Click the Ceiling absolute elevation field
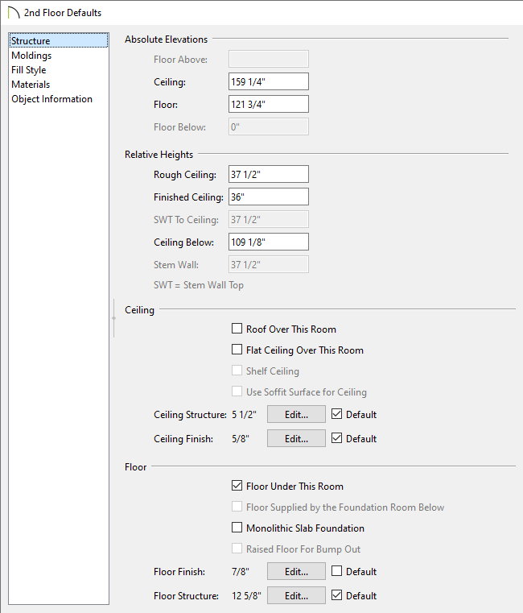The height and width of the screenshot is (613, 523). point(268,81)
